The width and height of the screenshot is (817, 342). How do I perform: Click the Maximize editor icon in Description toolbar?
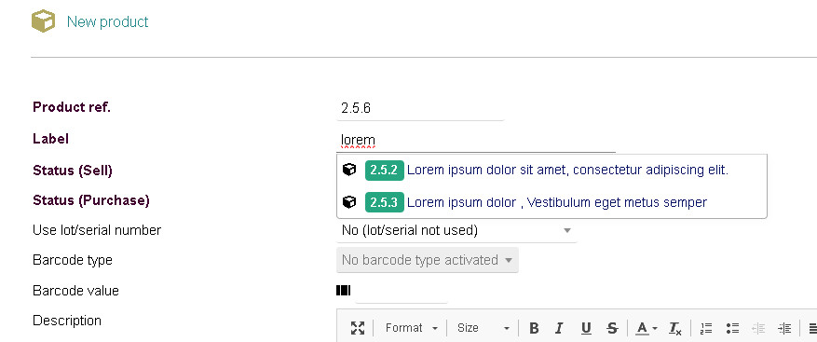point(358,328)
